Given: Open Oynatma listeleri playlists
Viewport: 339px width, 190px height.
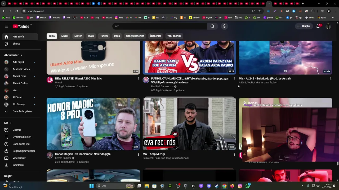Looking at the screenshot, I should (20, 137).
